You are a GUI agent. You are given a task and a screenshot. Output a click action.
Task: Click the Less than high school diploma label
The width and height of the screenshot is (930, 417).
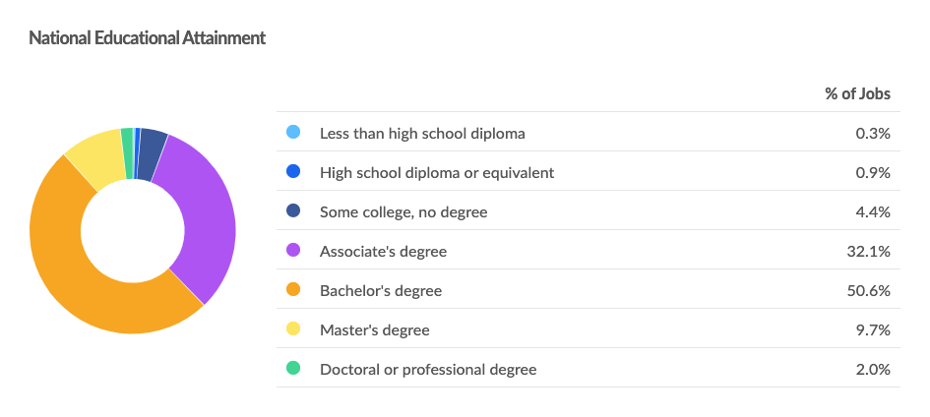tap(422, 134)
